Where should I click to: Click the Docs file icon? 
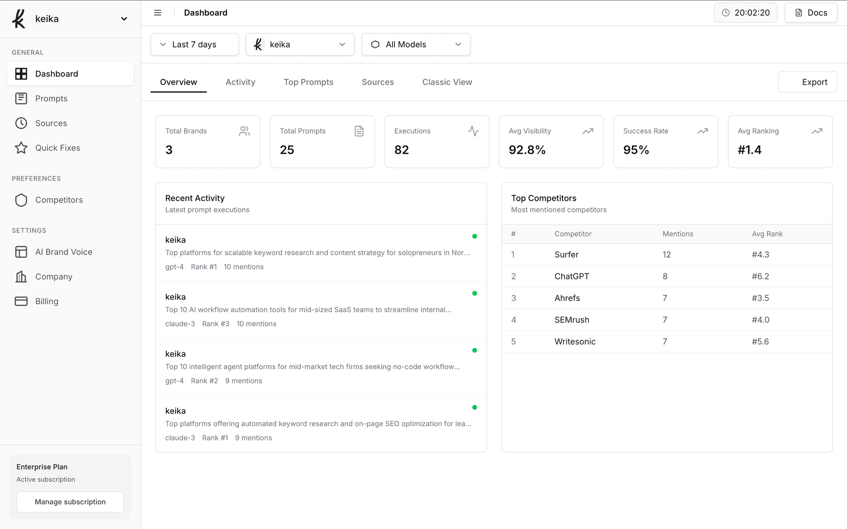coord(799,13)
